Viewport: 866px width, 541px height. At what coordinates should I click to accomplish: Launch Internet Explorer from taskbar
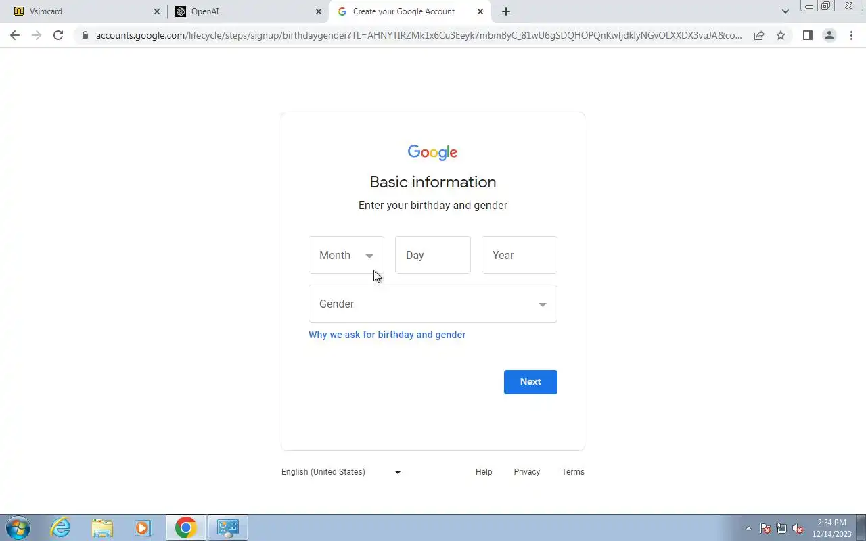click(x=61, y=527)
